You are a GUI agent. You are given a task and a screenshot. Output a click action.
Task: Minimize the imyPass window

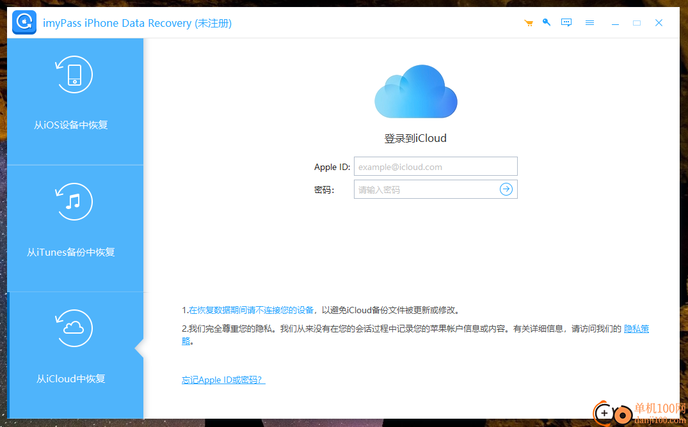pyautogui.click(x=615, y=23)
